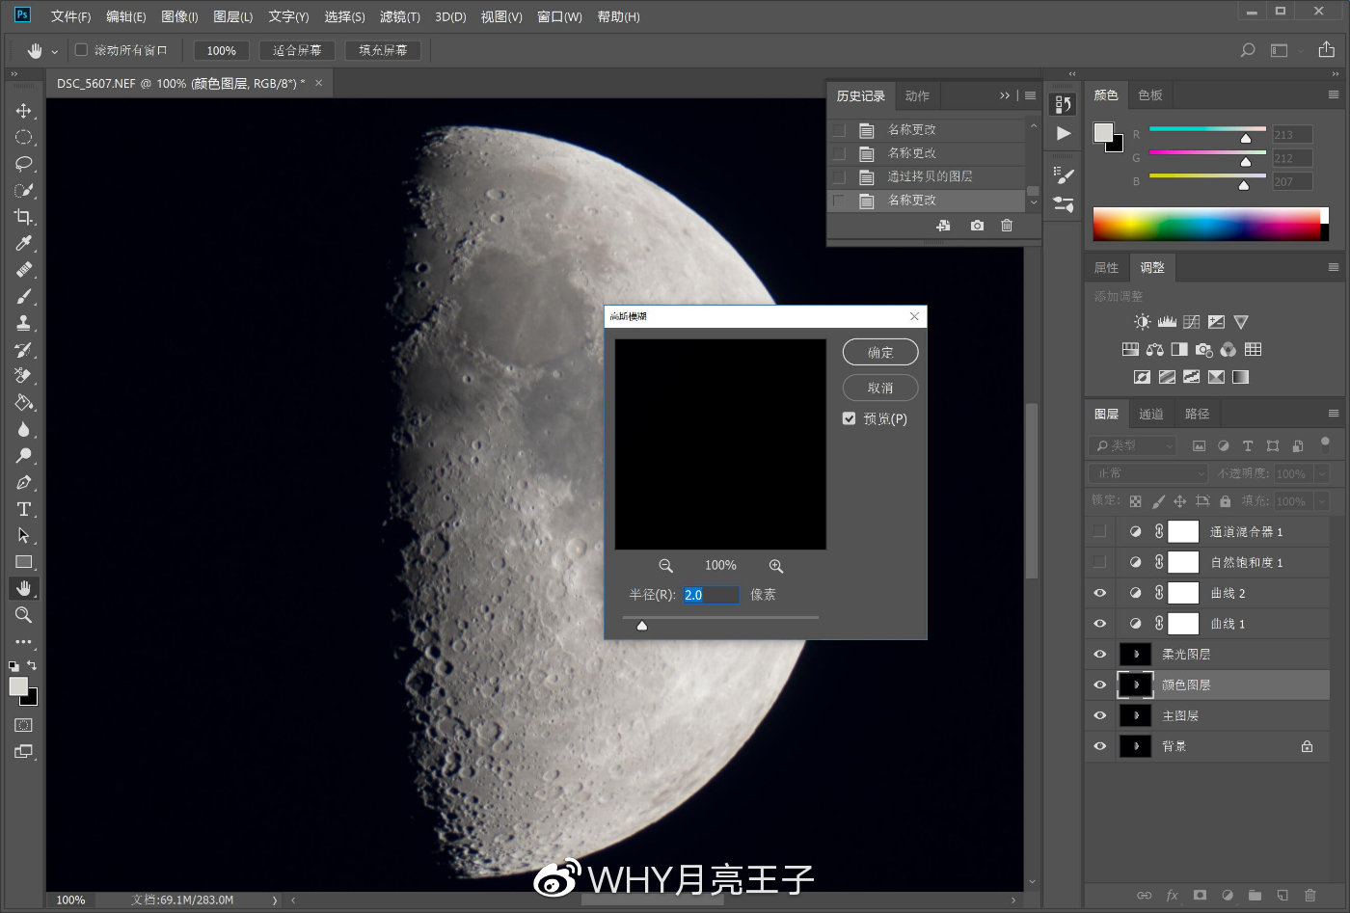Select the Crop tool
The image size is (1350, 913).
click(23, 217)
